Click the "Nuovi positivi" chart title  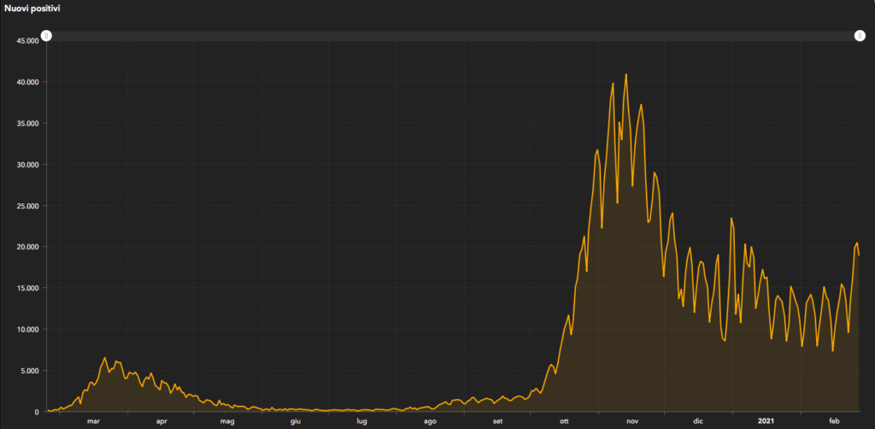pyautogui.click(x=35, y=8)
